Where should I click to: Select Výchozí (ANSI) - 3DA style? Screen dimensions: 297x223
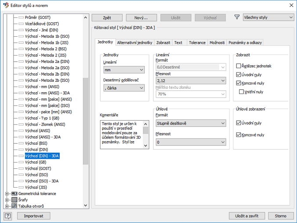43,137
